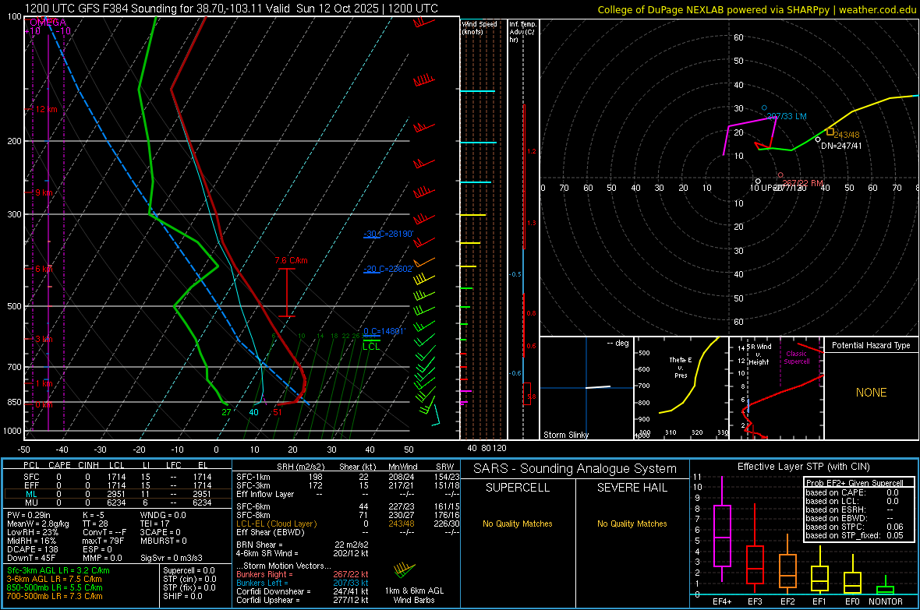Click the -30 C=28190' level label
The width and height of the screenshot is (920, 610).
[388, 234]
